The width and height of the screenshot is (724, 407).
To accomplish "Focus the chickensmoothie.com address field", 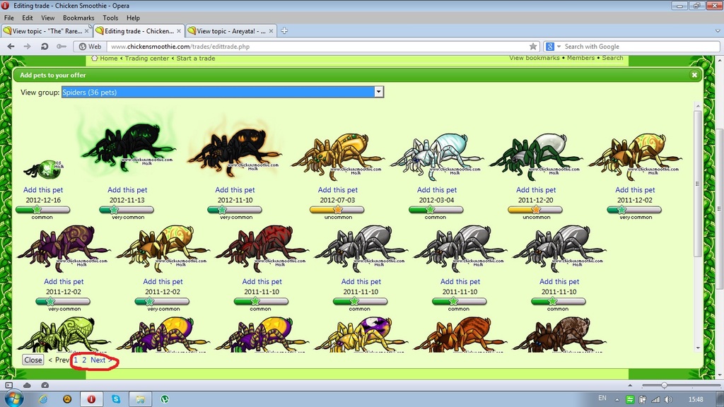I will pyautogui.click(x=319, y=47).
